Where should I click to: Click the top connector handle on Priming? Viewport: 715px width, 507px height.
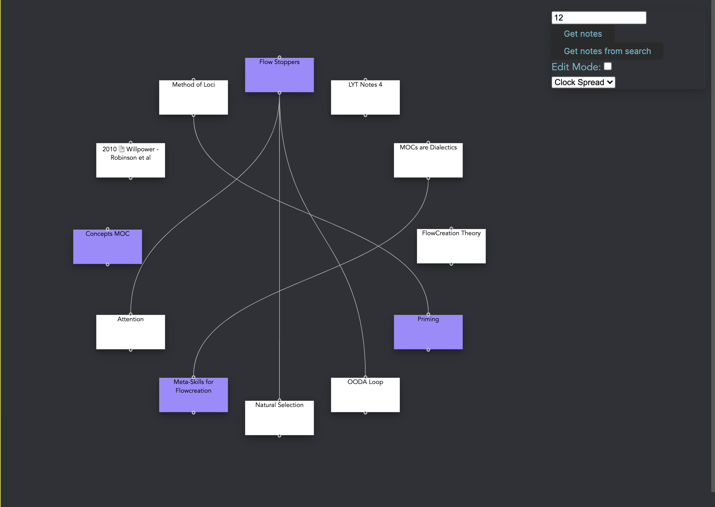[x=428, y=314]
